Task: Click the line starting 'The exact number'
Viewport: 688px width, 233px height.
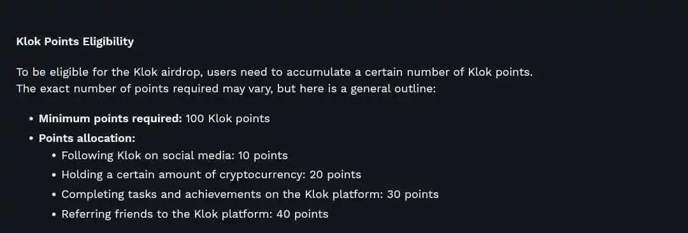Action: 226,89
